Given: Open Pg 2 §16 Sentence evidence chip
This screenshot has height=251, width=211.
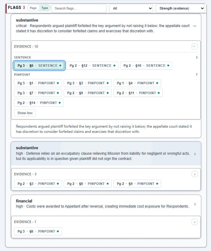Looking at the screenshot, I should (146, 66).
